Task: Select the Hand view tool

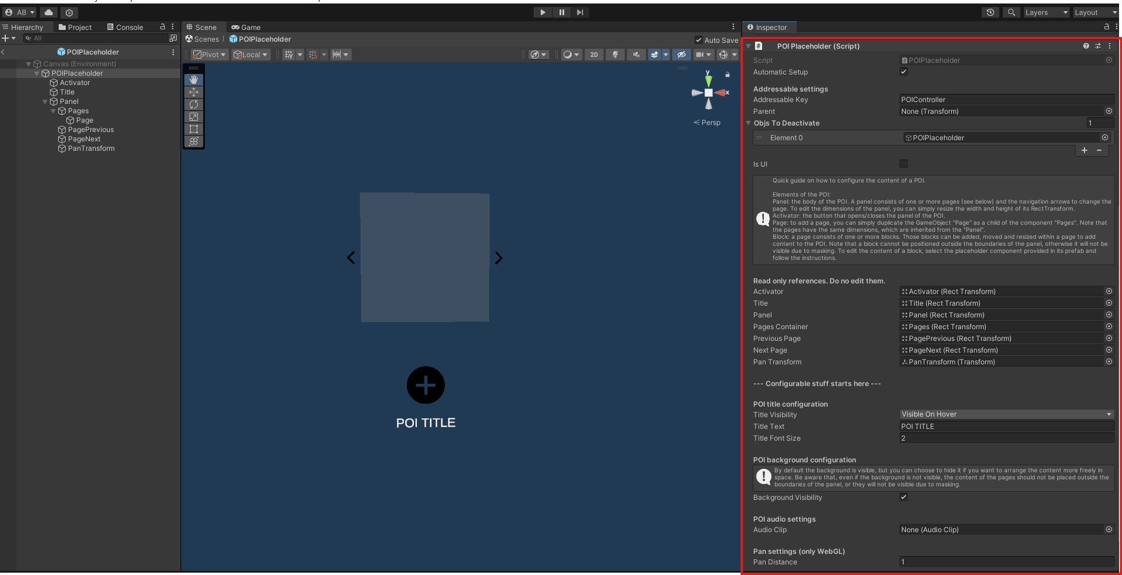Action: coord(194,79)
